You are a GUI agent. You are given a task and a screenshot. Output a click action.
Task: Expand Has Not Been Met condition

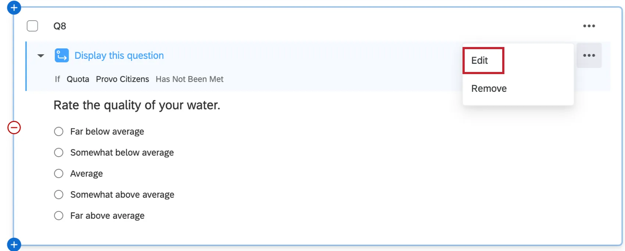[189, 79]
